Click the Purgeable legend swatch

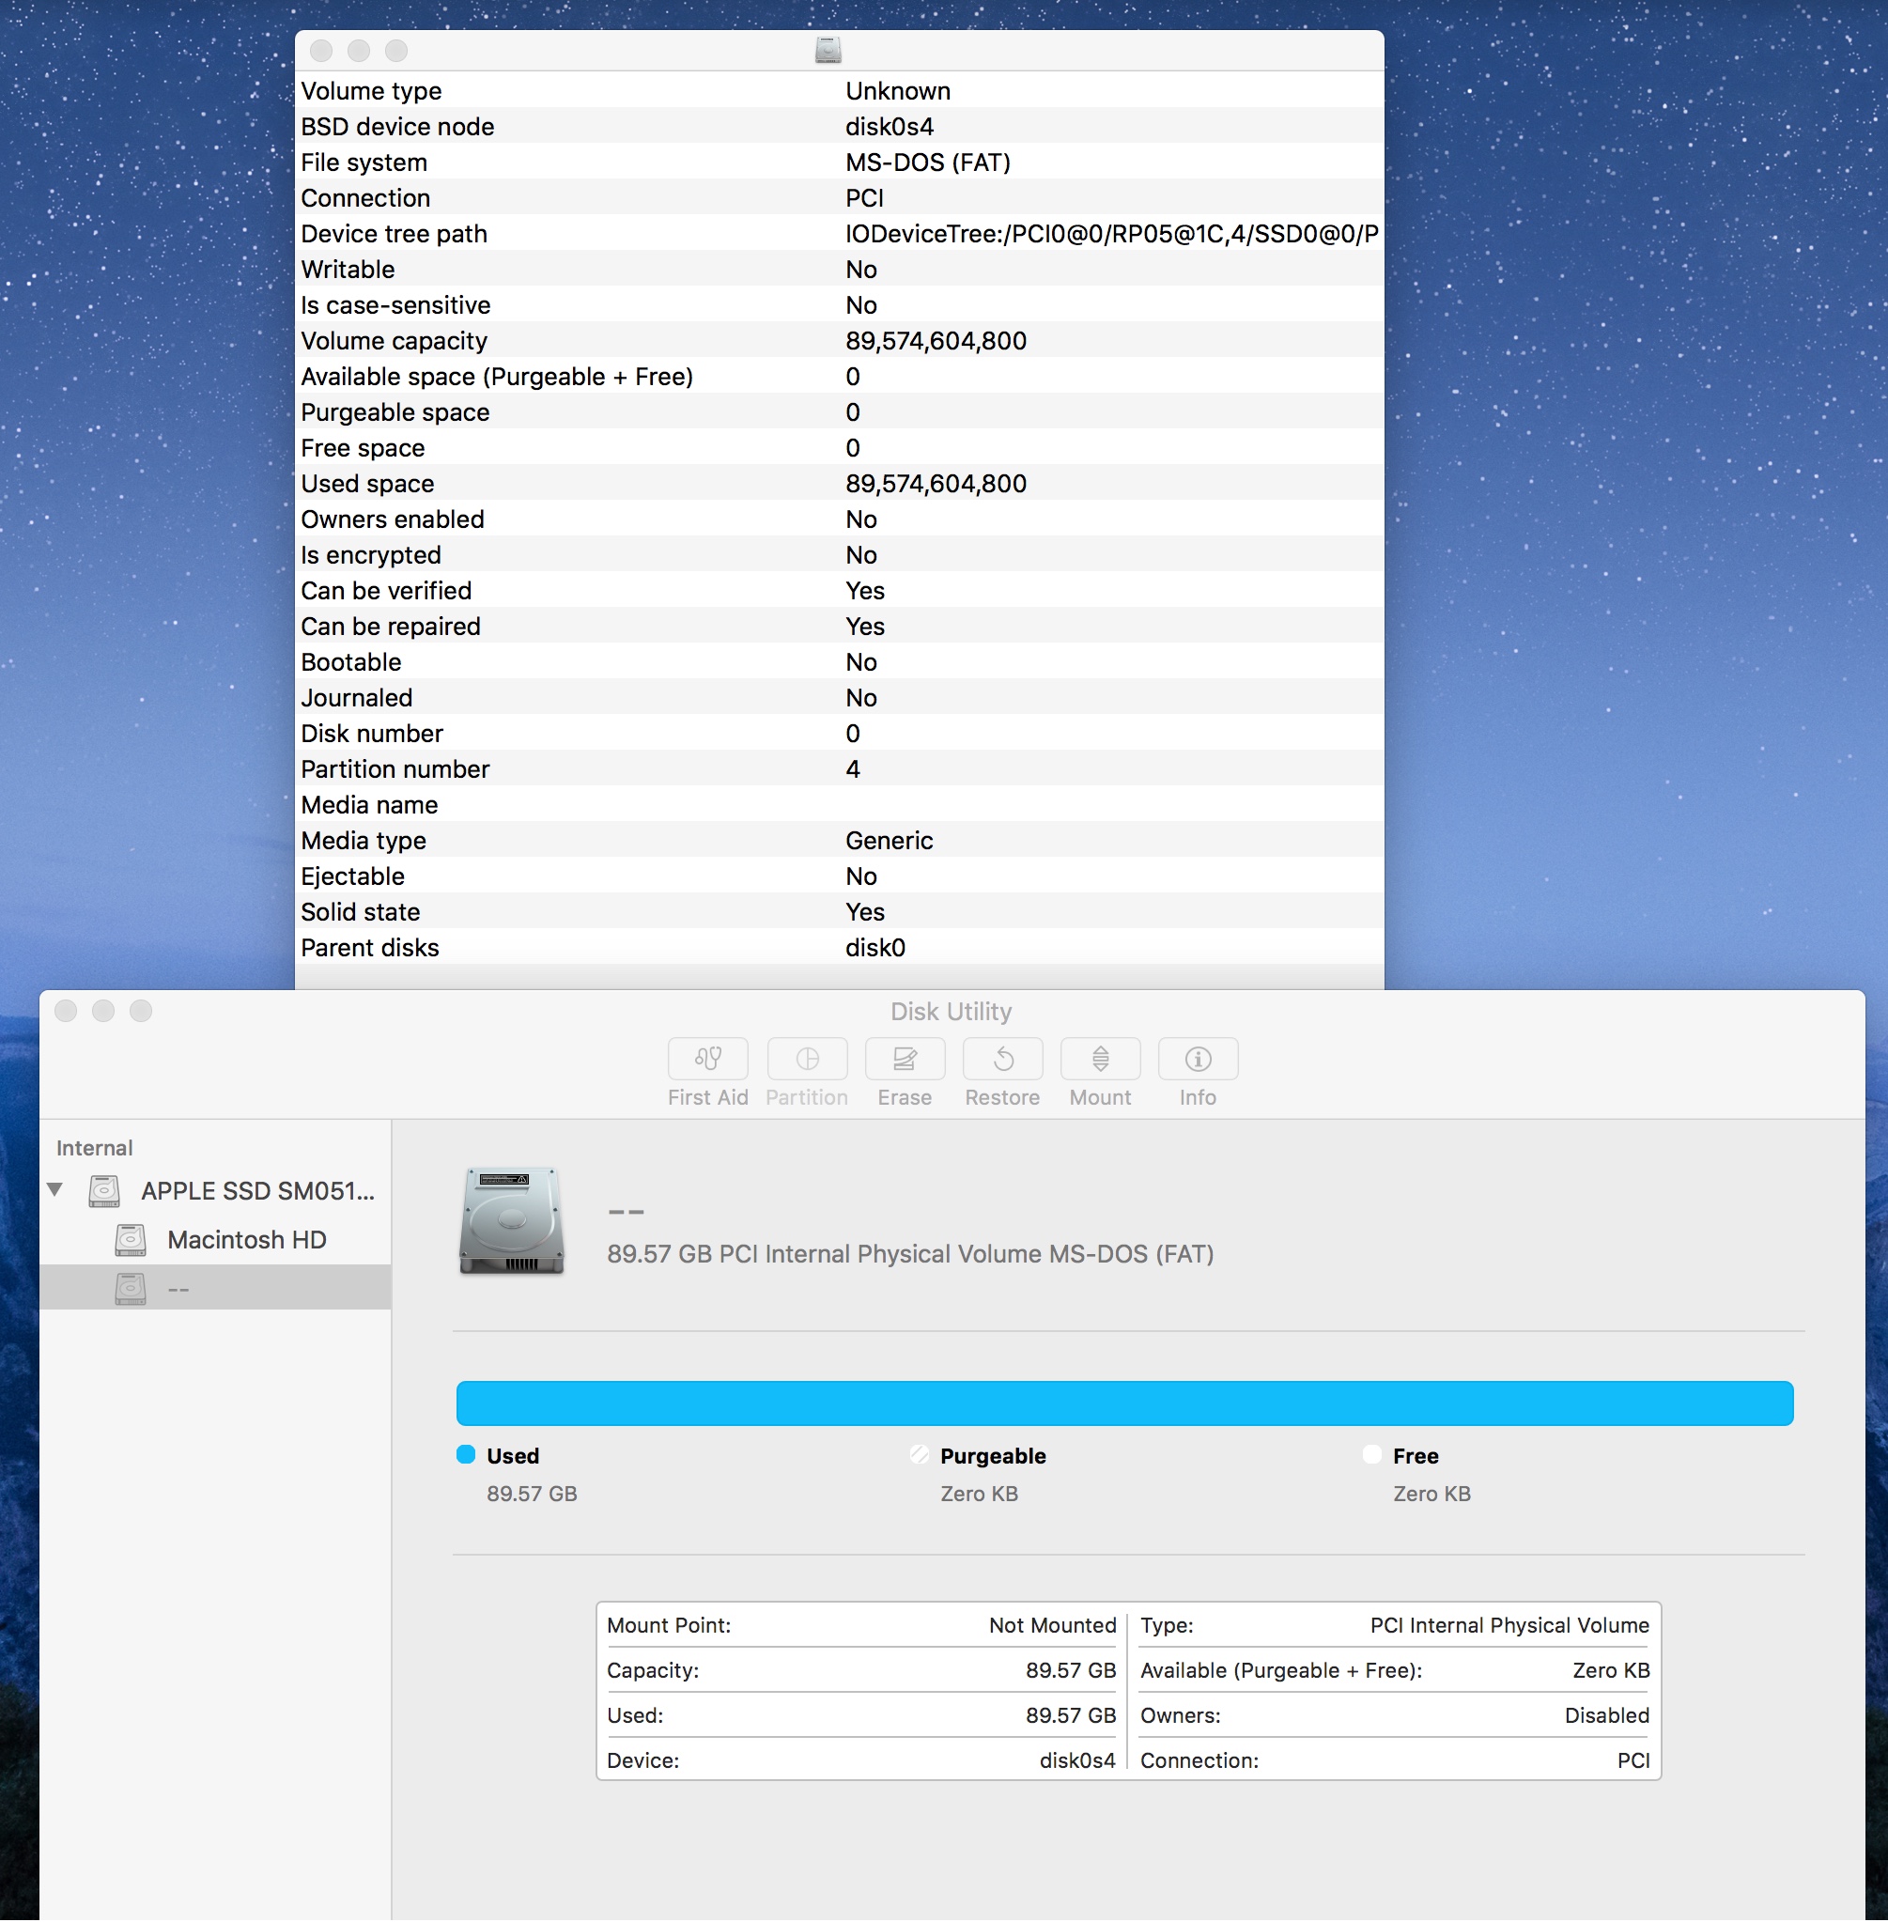920,1455
